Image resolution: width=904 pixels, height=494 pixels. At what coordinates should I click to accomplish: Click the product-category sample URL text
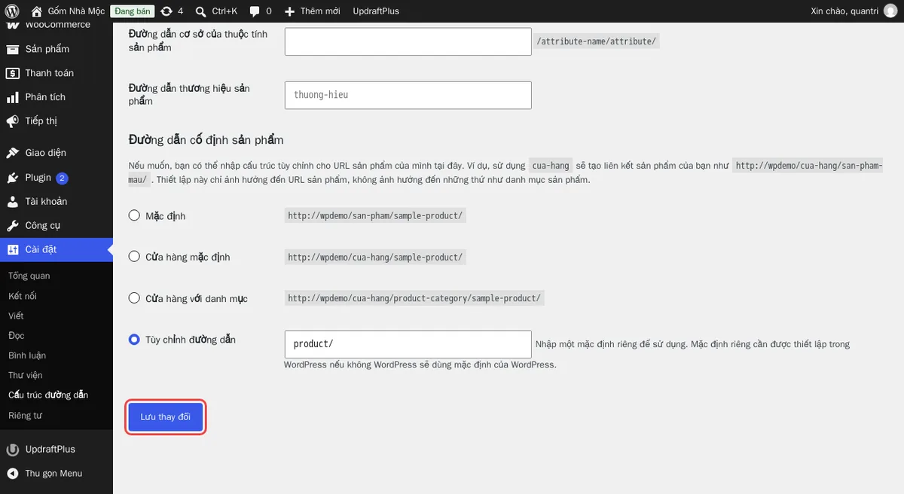(x=415, y=298)
